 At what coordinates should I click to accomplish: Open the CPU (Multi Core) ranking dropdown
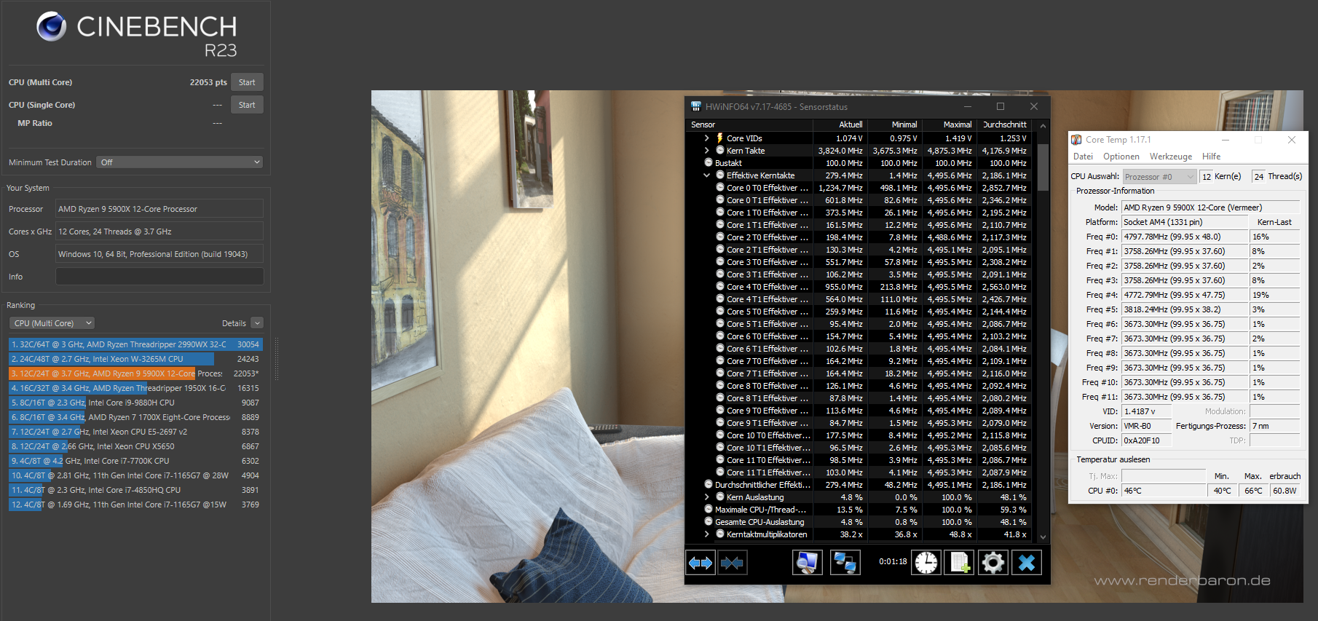coord(52,323)
